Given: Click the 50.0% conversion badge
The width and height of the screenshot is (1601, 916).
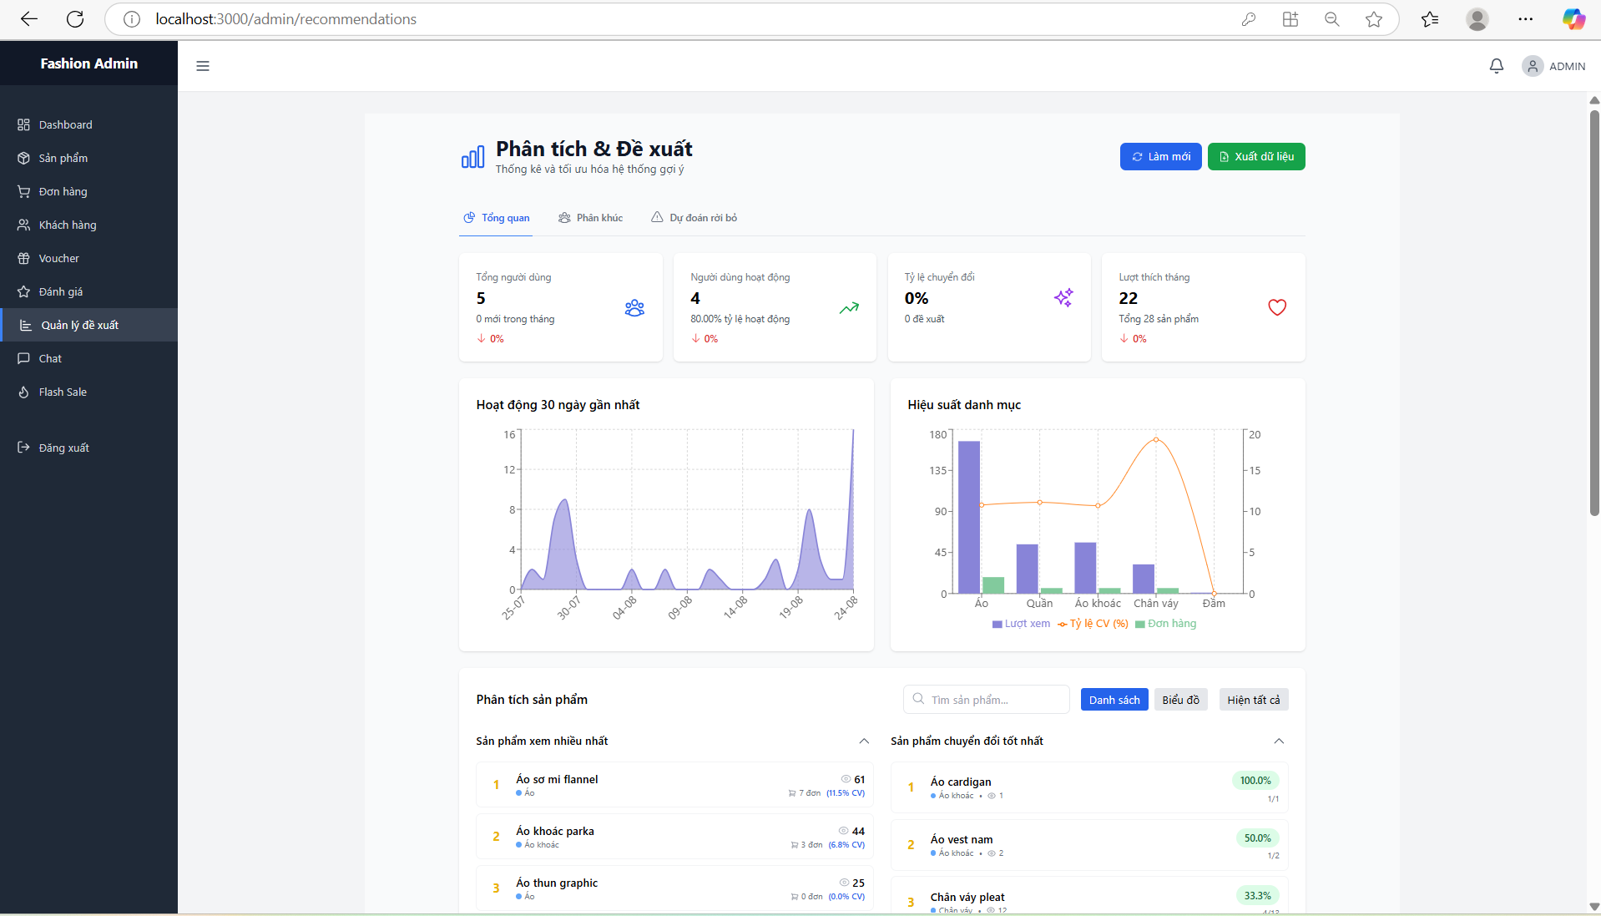Looking at the screenshot, I should [x=1257, y=838].
